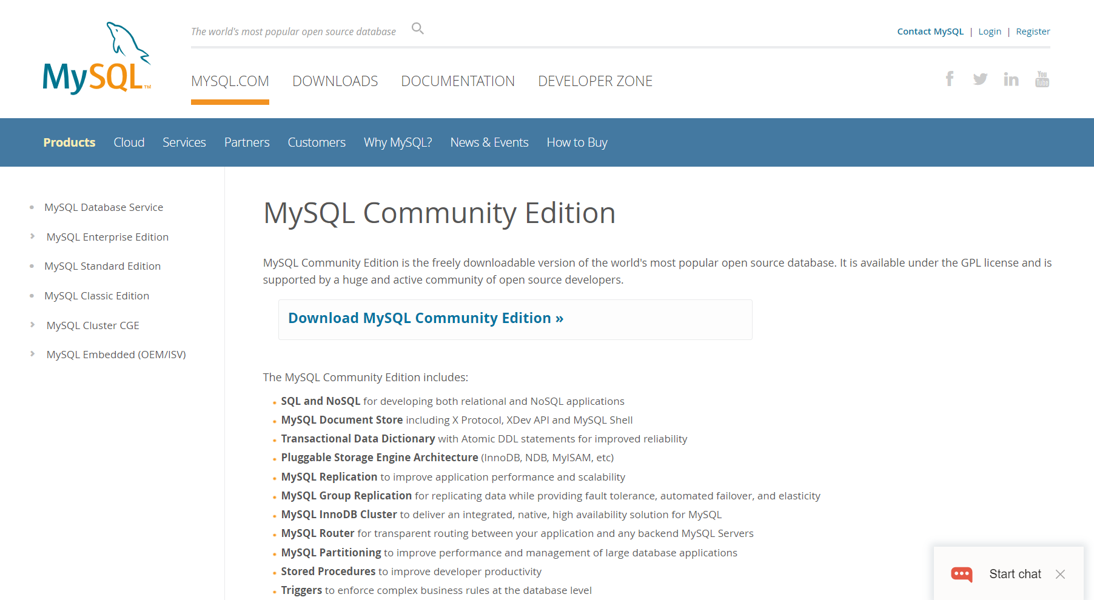Viewport: 1094px width, 600px height.
Task: Select Partners in navigation bar
Action: (247, 142)
